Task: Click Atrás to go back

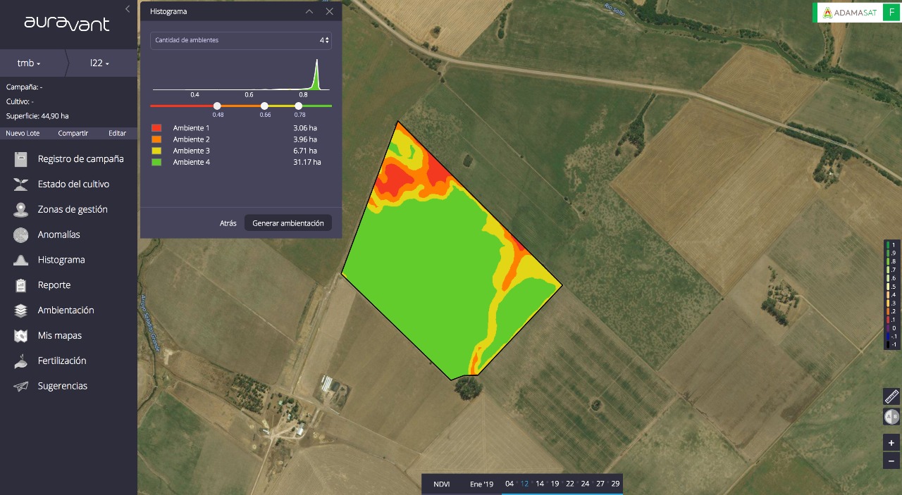Action: tap(228, 223)
